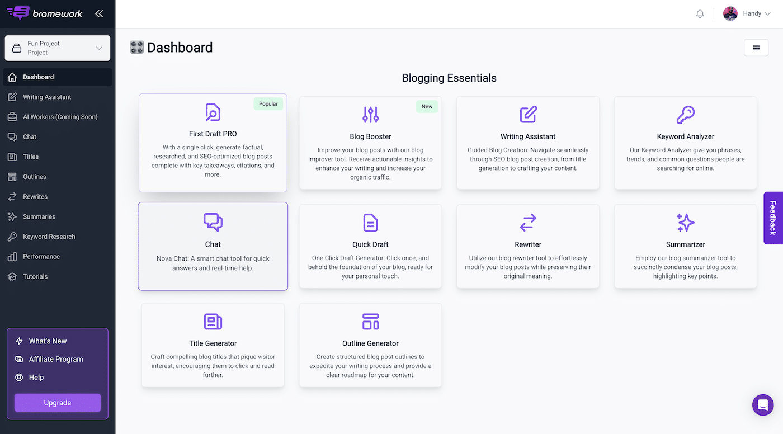783x434 pixels.
Task: Collapse the sidebar with double chevron
Action: (x=99, y=14)
